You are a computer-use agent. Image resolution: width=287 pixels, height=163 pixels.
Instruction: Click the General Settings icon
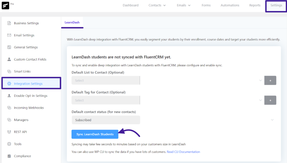(10, 47)
